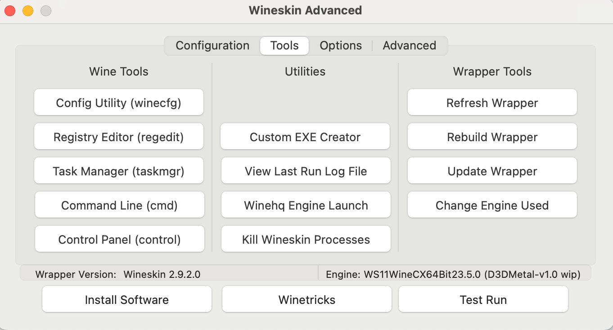This screenshot has height=330, width=613.
Task: Click Rebuild Wrapper
Action: click(492, 137)
